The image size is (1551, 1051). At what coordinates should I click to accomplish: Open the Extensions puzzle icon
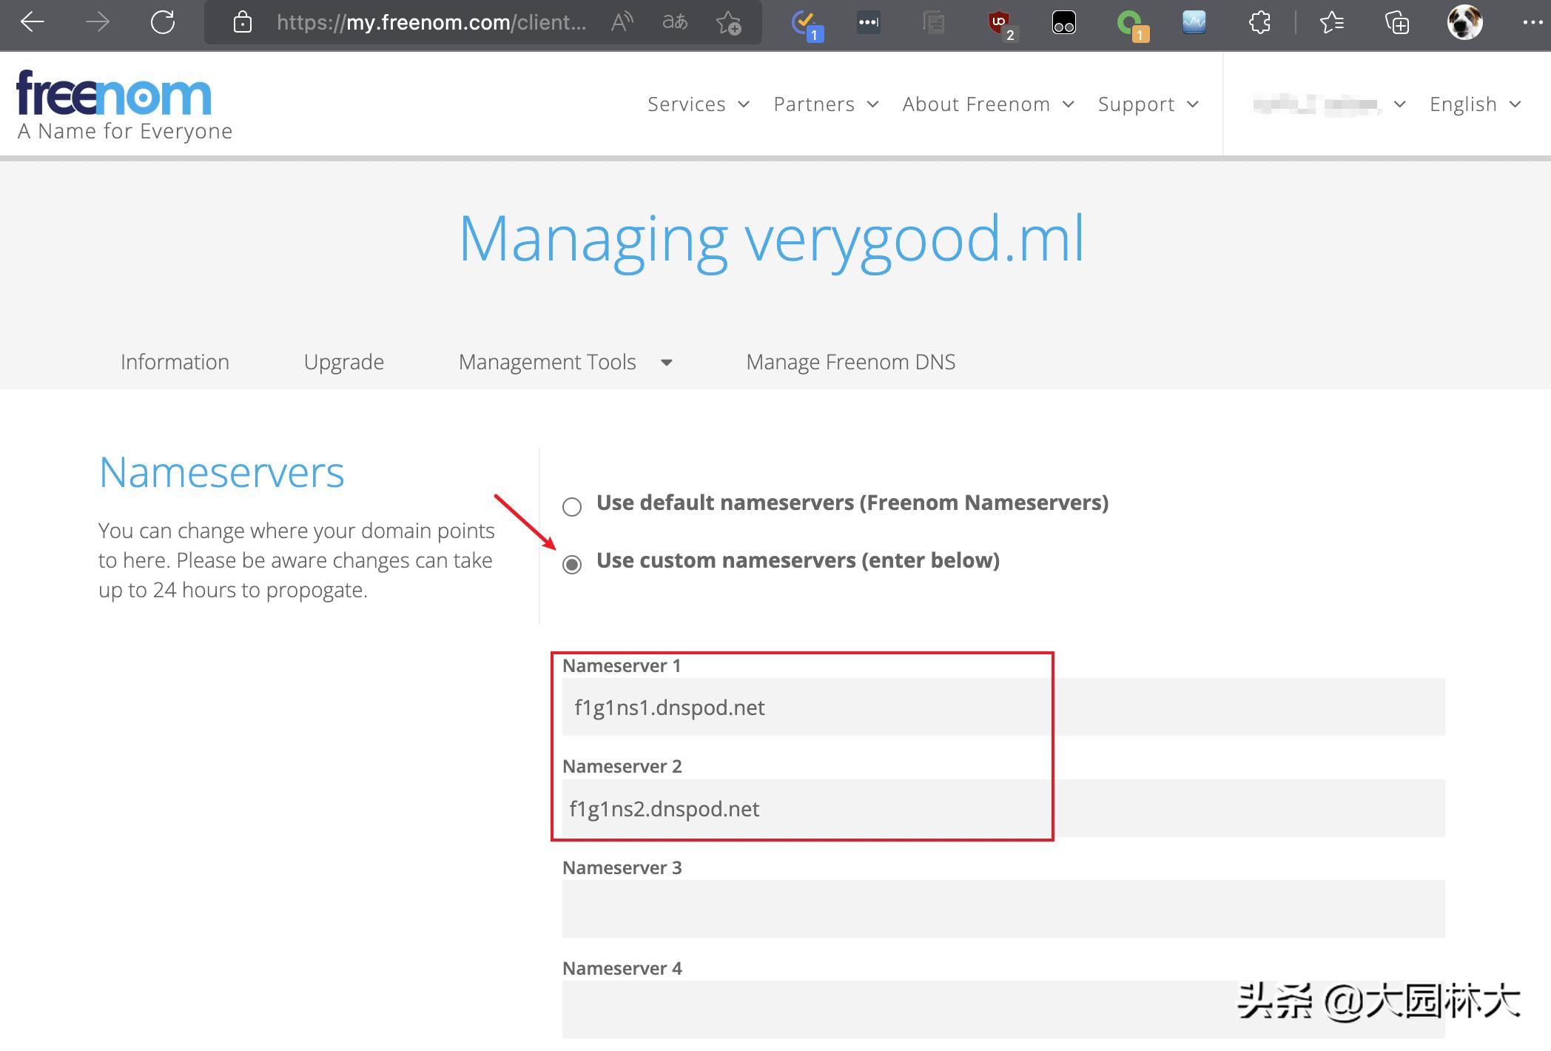click(1259, 22)
